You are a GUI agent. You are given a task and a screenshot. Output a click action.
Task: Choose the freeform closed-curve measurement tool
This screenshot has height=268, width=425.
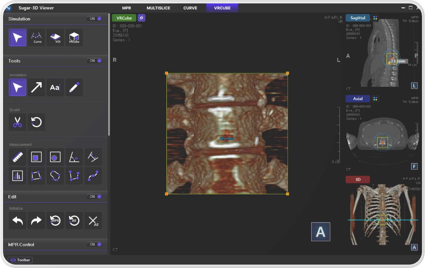55,176
